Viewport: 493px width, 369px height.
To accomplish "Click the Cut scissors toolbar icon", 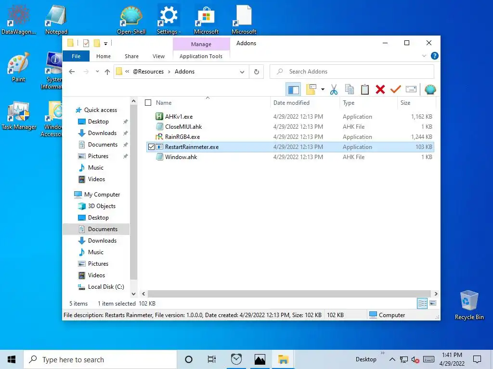I will (334, 89).
